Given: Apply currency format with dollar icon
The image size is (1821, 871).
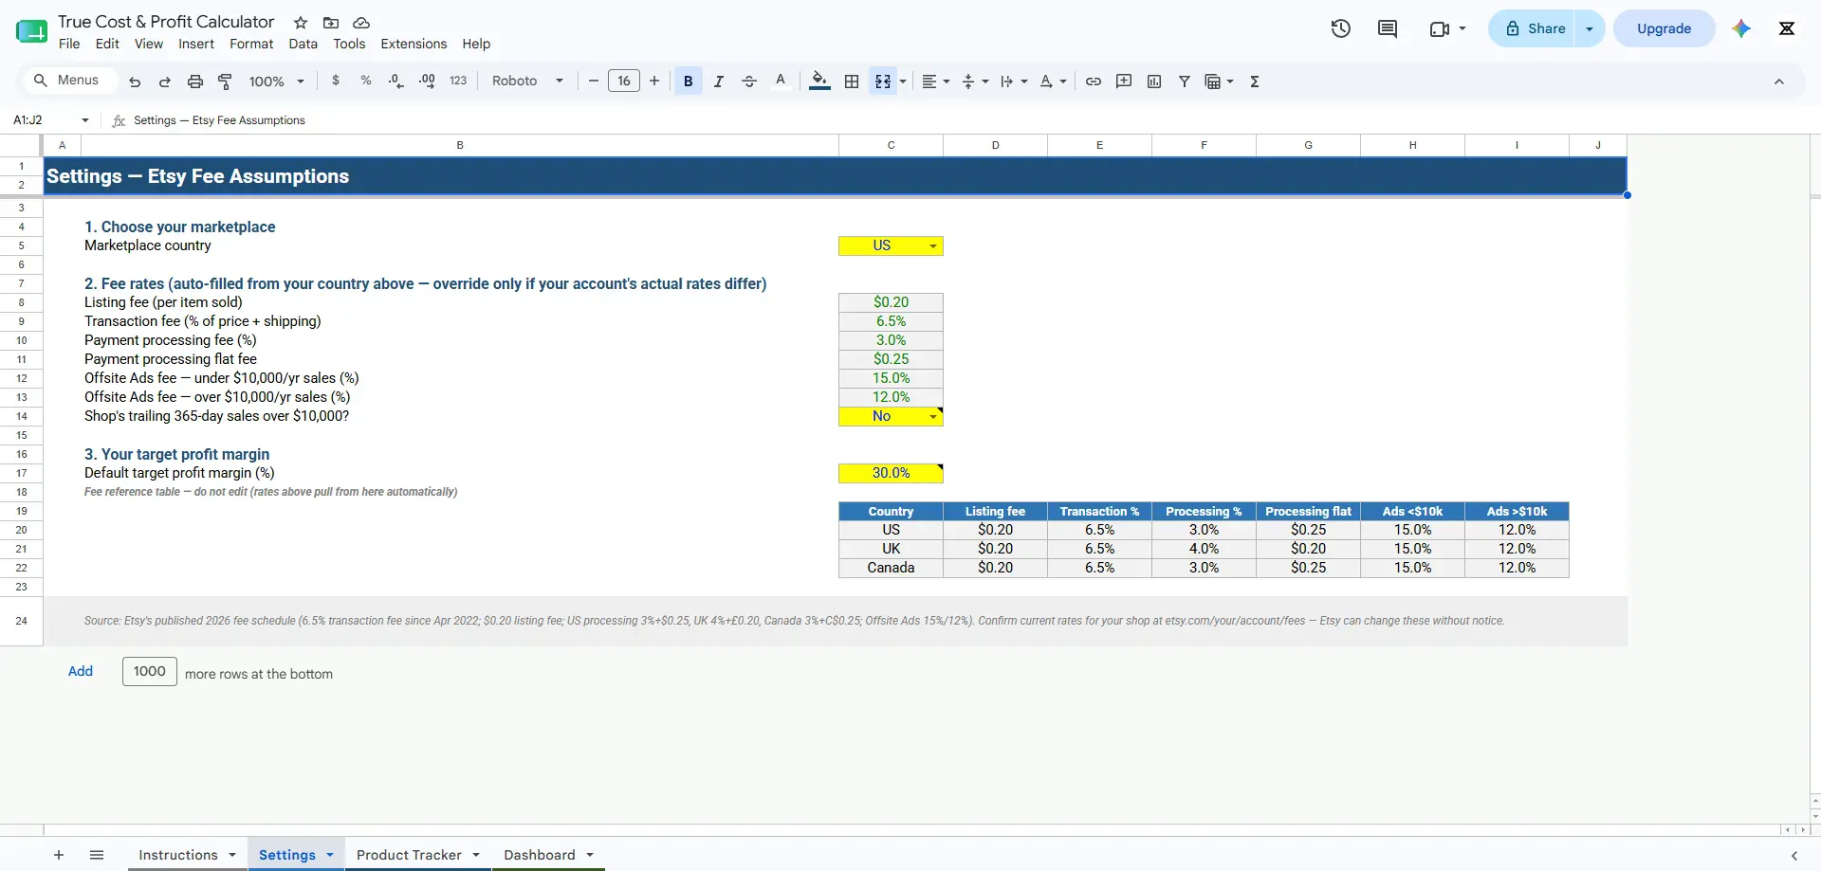Looking at the screenshot, I should [x=336, y=81].
